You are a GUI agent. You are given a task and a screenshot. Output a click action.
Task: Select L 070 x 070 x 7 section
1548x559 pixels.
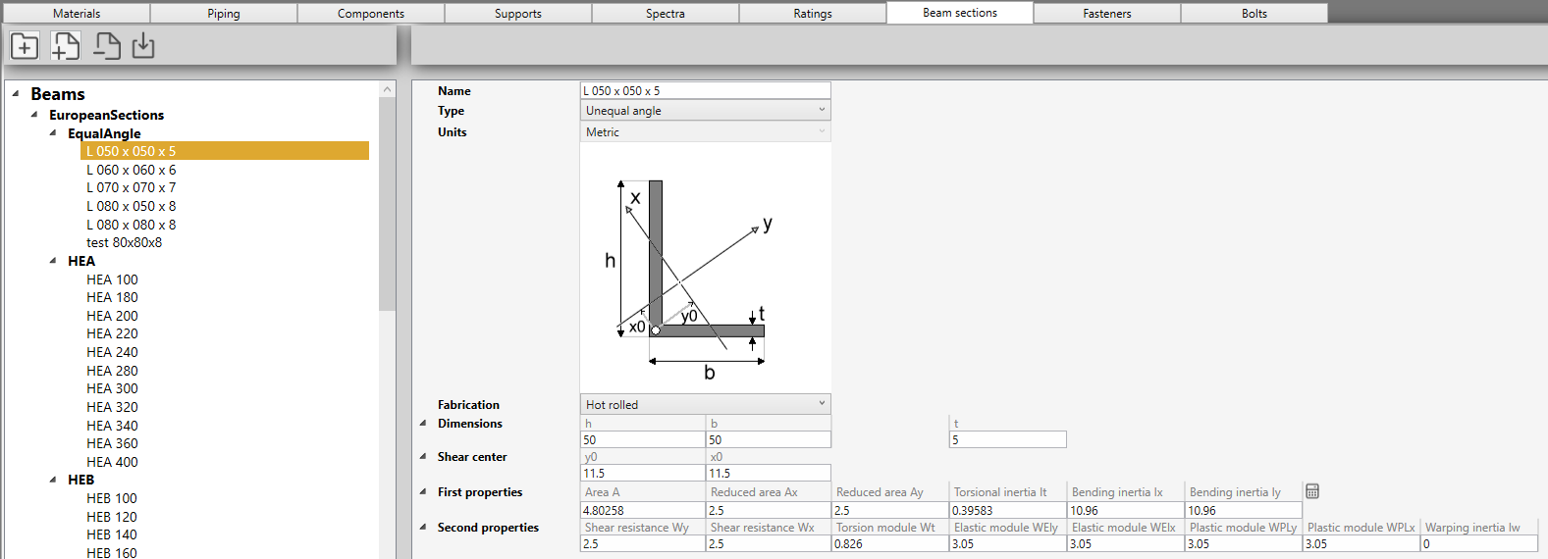(132, 187)
